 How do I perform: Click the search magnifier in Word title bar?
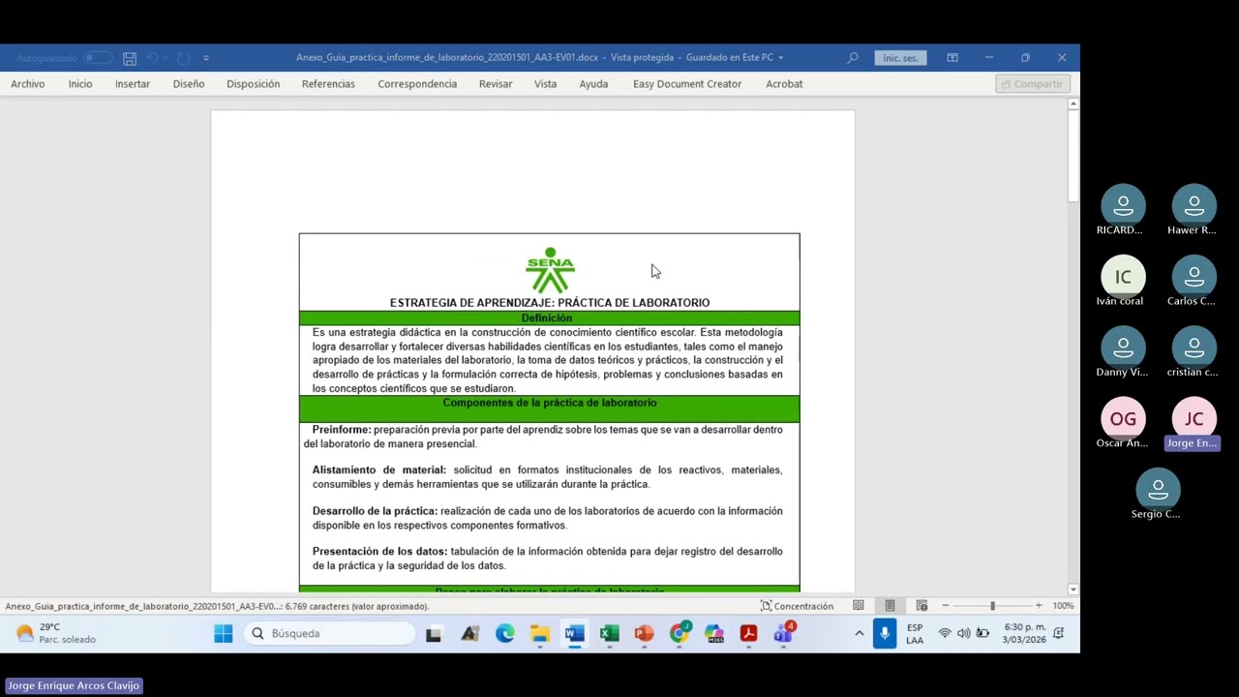(853, 58)
